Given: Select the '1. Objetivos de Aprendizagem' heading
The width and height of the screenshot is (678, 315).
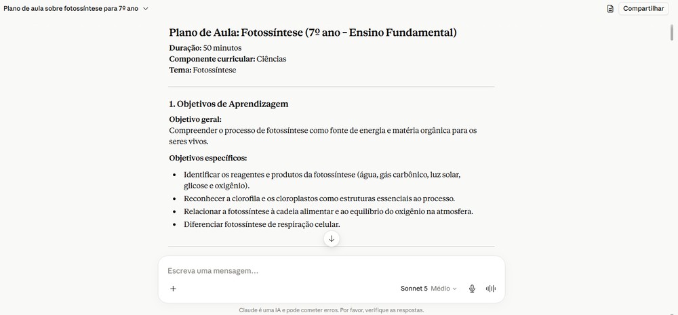Looking at the screenshot, I should click(x=228, y=104).
